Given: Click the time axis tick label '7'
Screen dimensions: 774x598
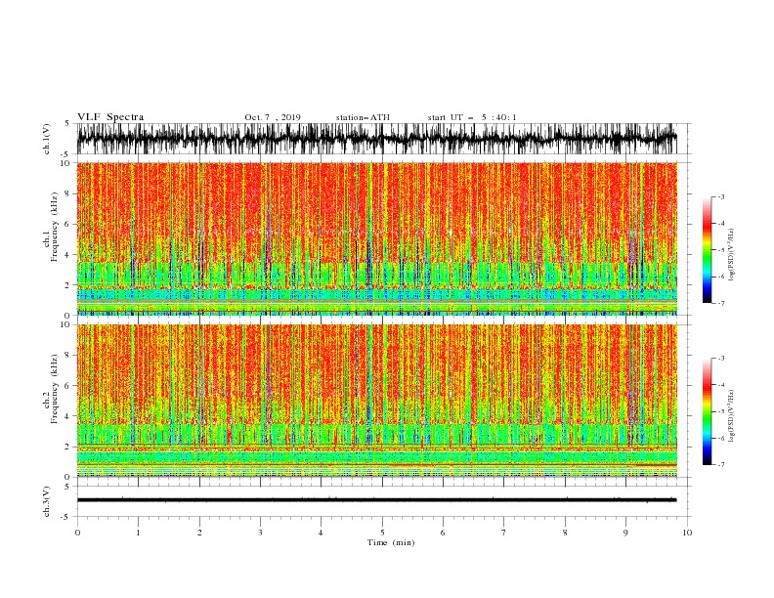Looking at the screenshot, I should 504,533.
